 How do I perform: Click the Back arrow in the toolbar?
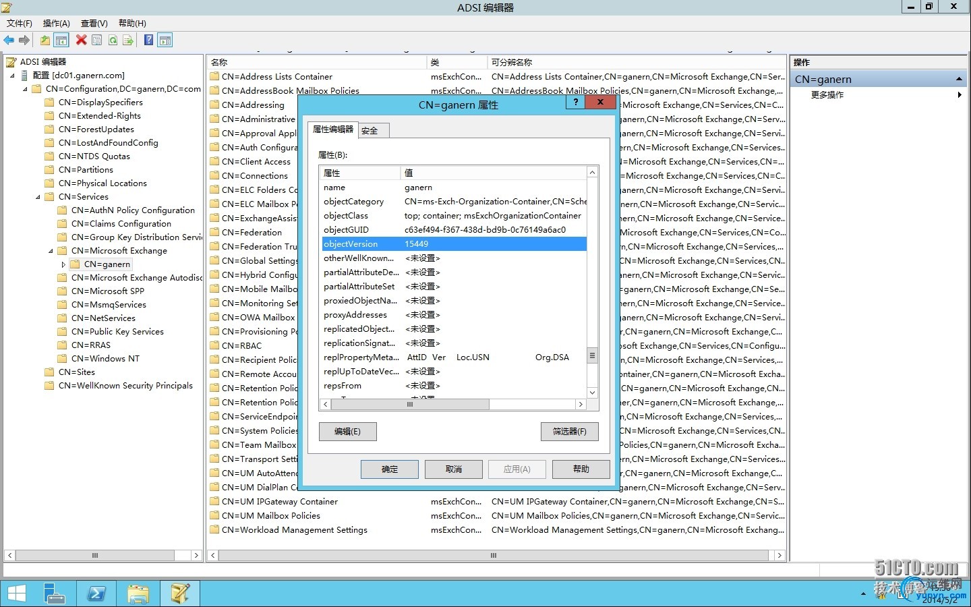pos(9,40)
